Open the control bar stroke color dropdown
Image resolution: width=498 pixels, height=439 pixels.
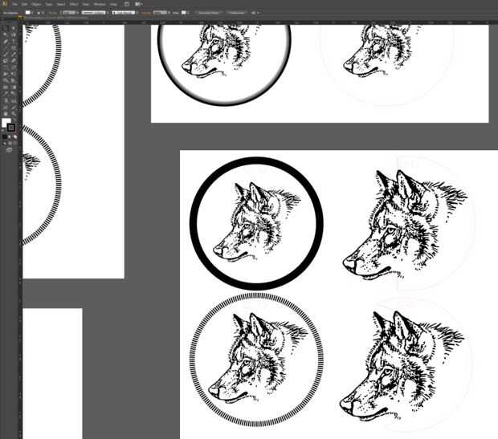pyautogui.click(x=43, y=13)
